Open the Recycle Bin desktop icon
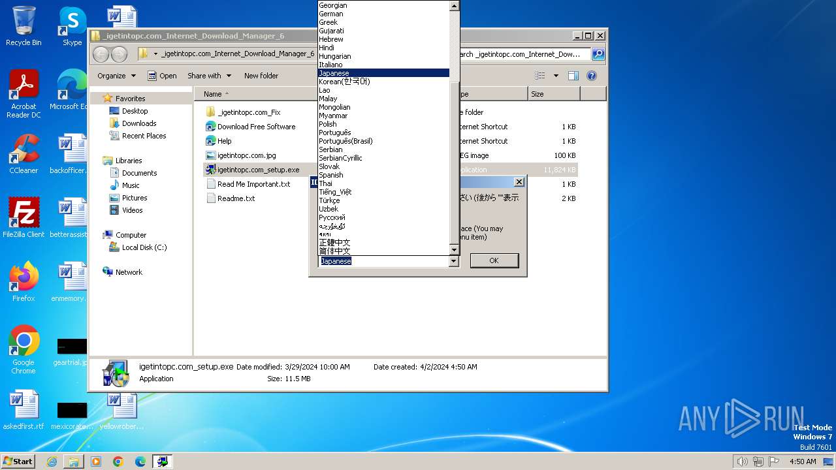This screenshot has width=836, height=470. (x=24, y=26)
